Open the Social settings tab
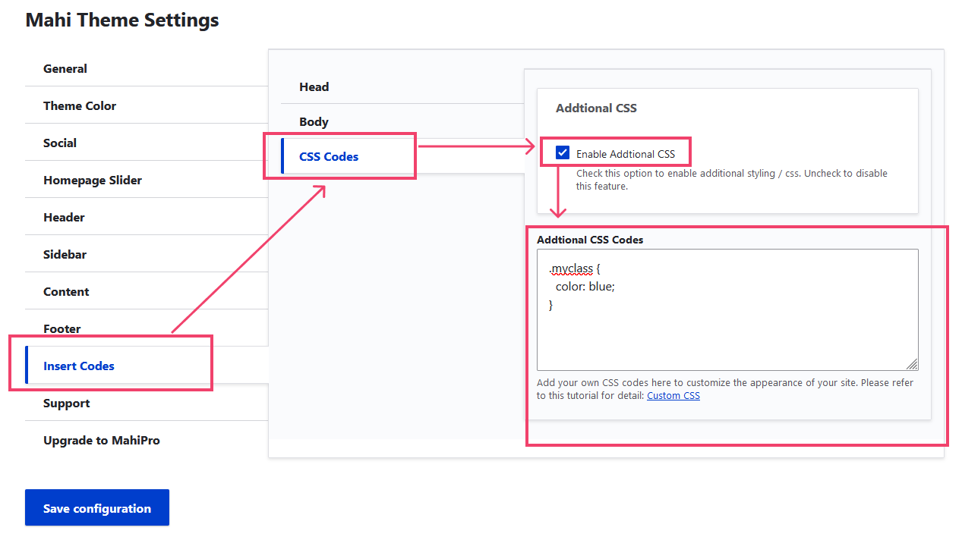The height and width of the screenshot is (537, 962). click(60, 143)
